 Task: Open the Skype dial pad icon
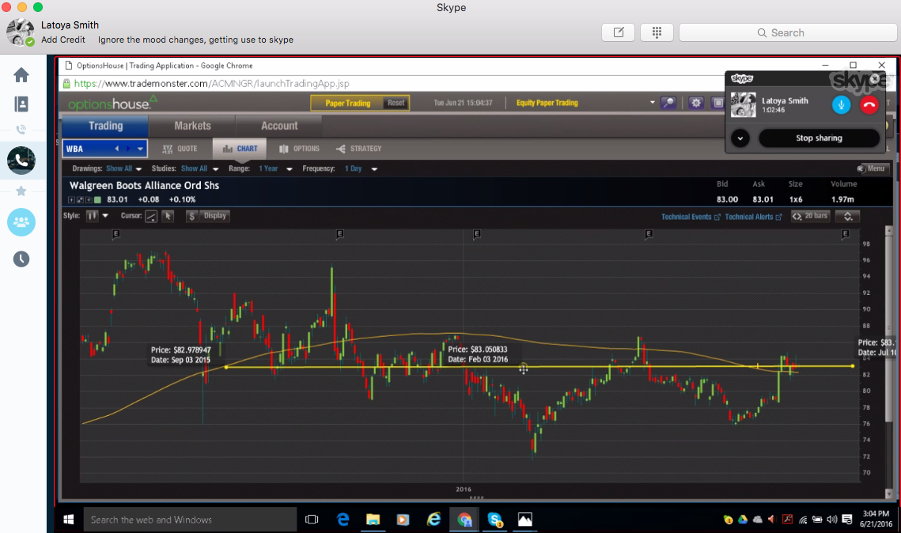657,32
